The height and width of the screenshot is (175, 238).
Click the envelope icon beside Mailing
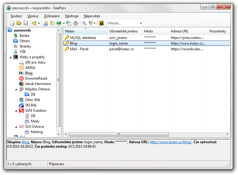[x=27, y=132]
